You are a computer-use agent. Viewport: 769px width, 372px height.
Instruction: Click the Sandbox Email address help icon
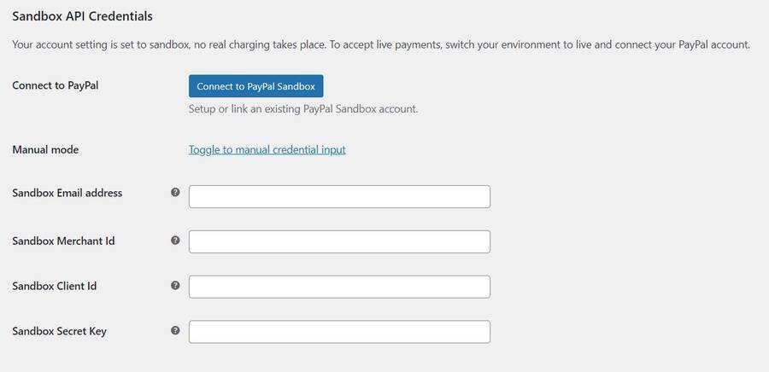point(175,193)
